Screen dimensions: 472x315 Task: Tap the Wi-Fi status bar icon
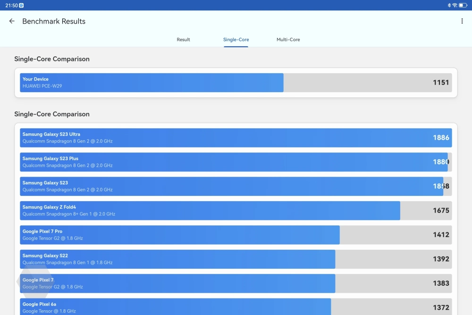tap(455, 5)
